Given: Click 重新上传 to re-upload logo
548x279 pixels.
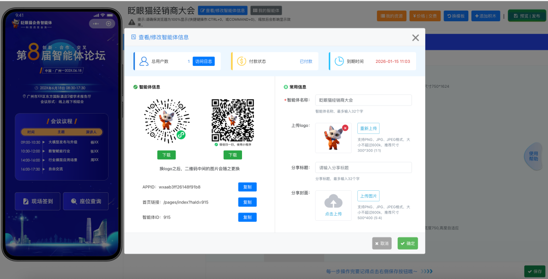Looking at the screenshot, I should coord(368,128).
